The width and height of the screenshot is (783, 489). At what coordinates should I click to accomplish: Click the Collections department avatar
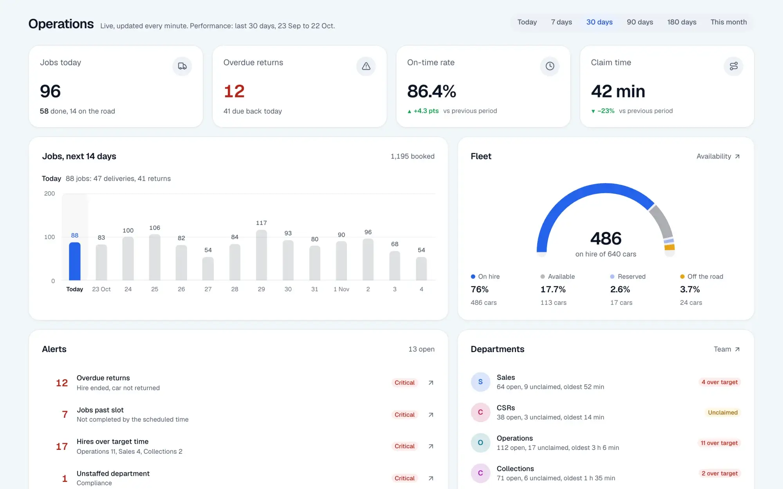pyautogui.click(x=480, y=473)
